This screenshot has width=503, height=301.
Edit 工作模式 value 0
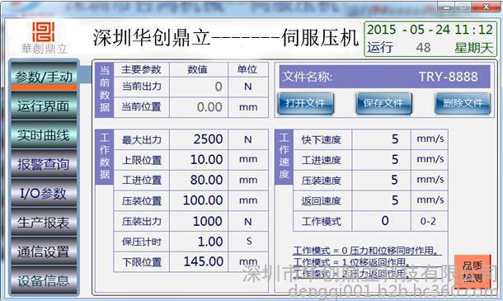(x=382, y=221)
